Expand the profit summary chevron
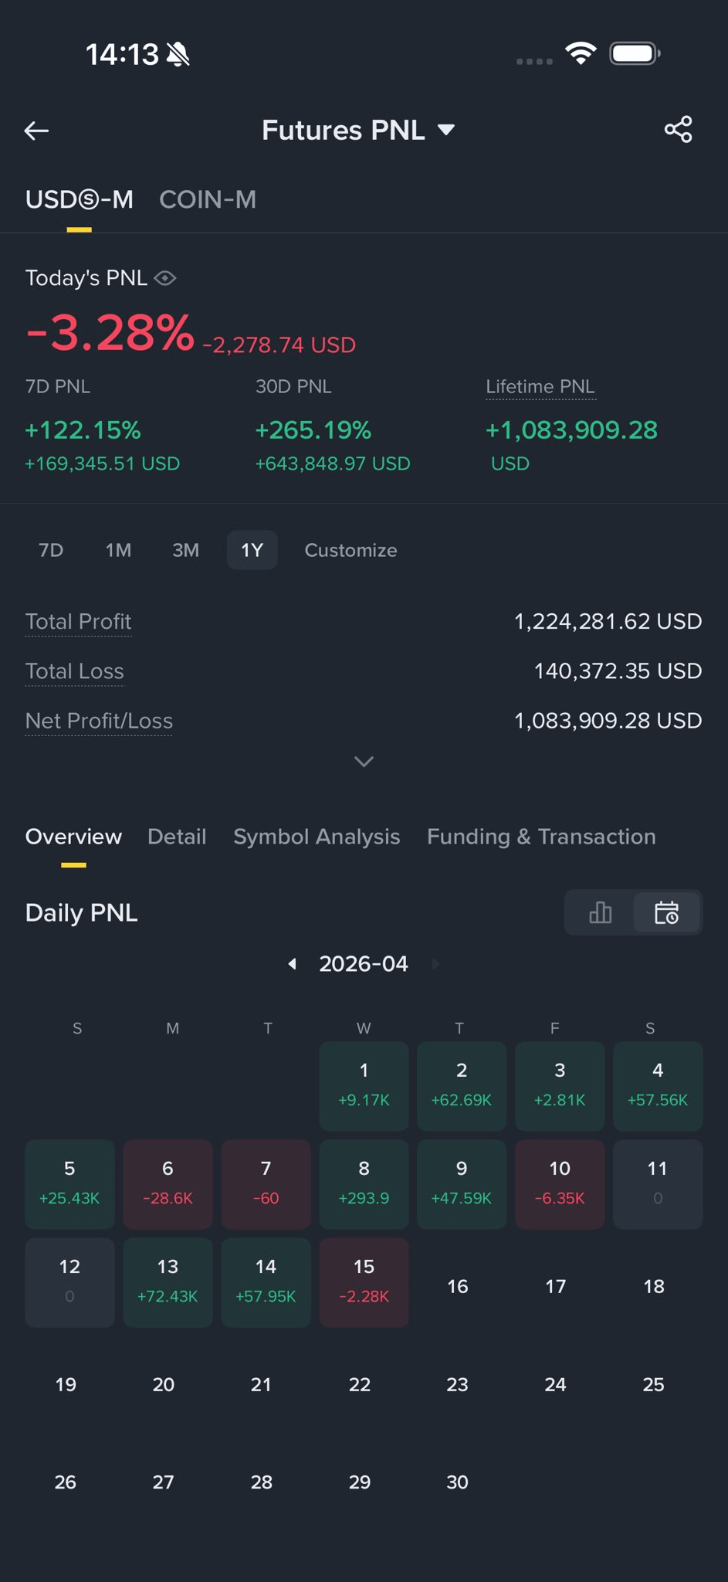 point(364,762)
